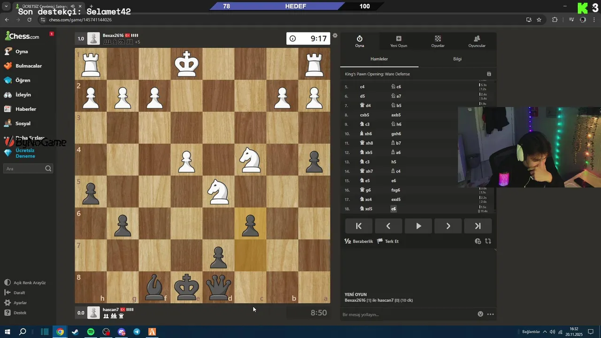
Task: Switch to the Bilgi subtab
Action: pos(457,59)
